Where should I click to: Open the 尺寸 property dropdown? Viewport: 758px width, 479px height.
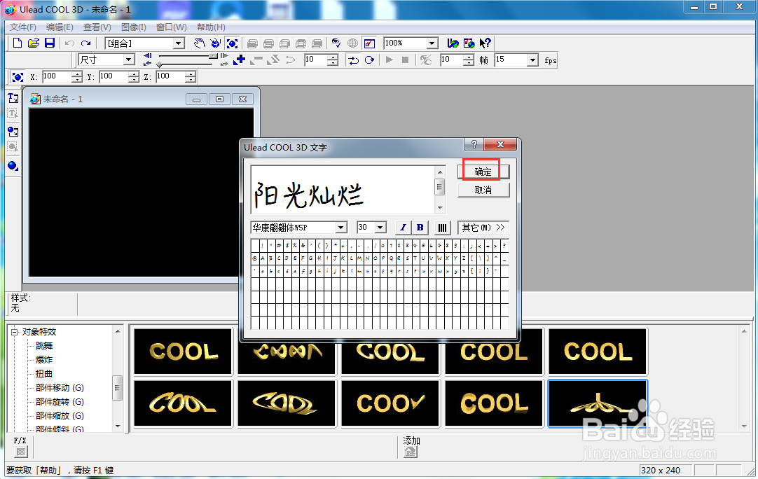coord(129,60)
